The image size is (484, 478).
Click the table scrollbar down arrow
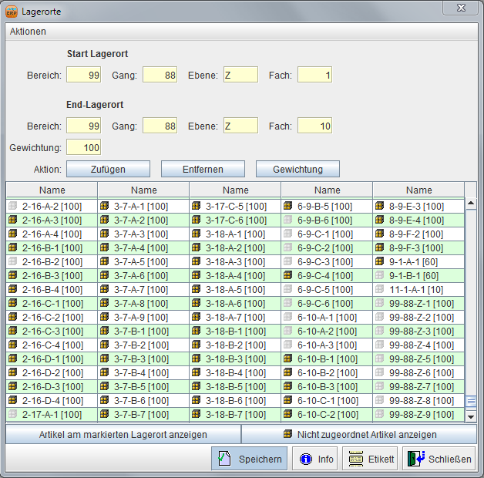pyautogui.click(x=471, y=416)
